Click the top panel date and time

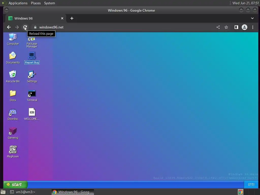(246, 3)
